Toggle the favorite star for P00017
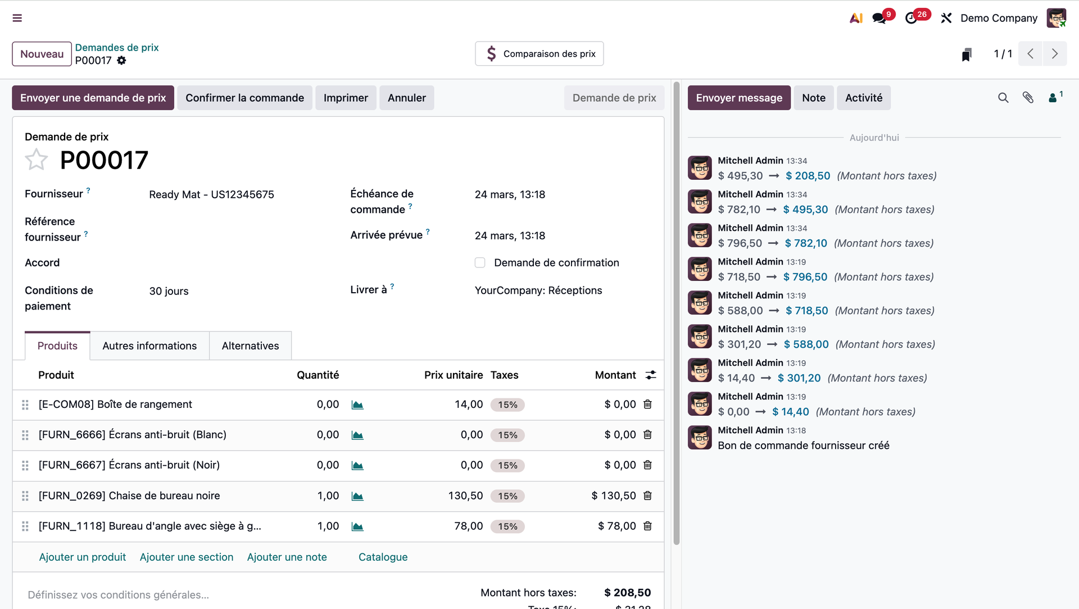Viewport: 1079px width, 609px height. click(x=37, y=160)
